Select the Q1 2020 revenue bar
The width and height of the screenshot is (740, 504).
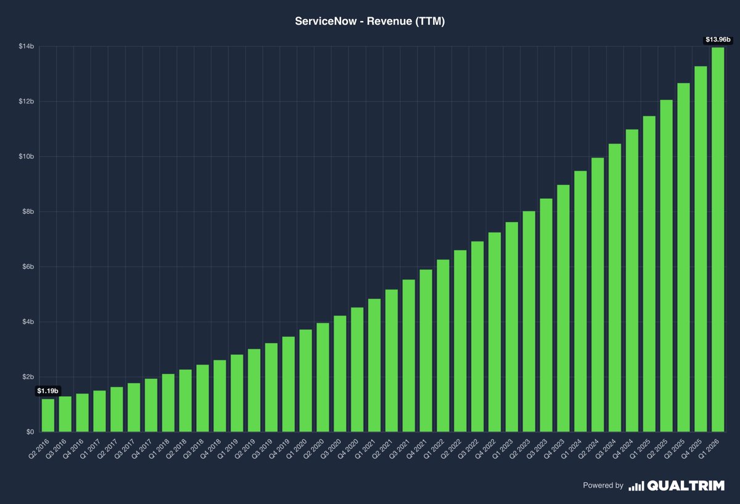305,381
